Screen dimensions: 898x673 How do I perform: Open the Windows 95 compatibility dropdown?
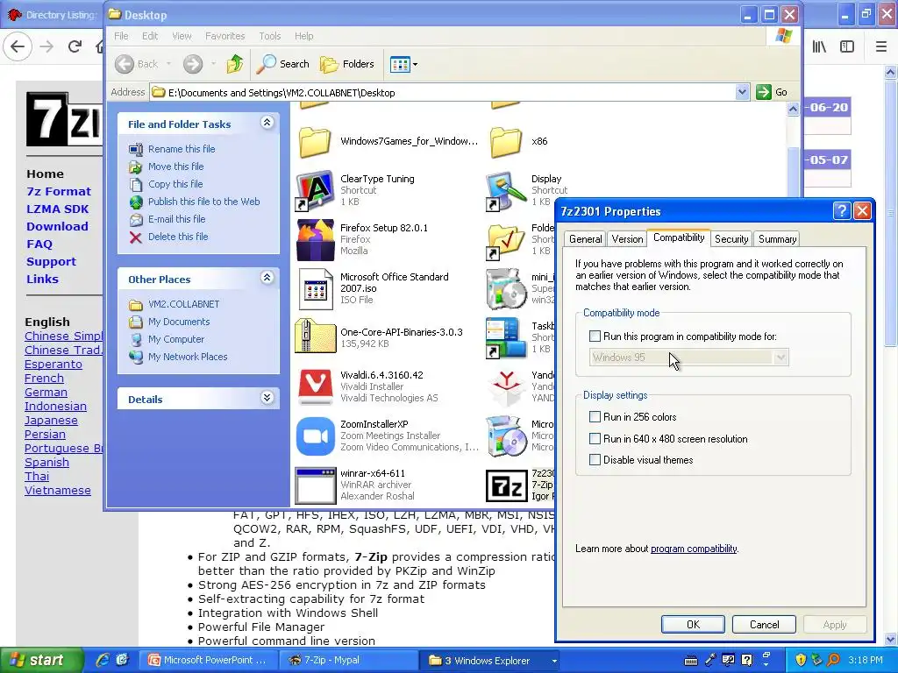[x=780, y=358]
